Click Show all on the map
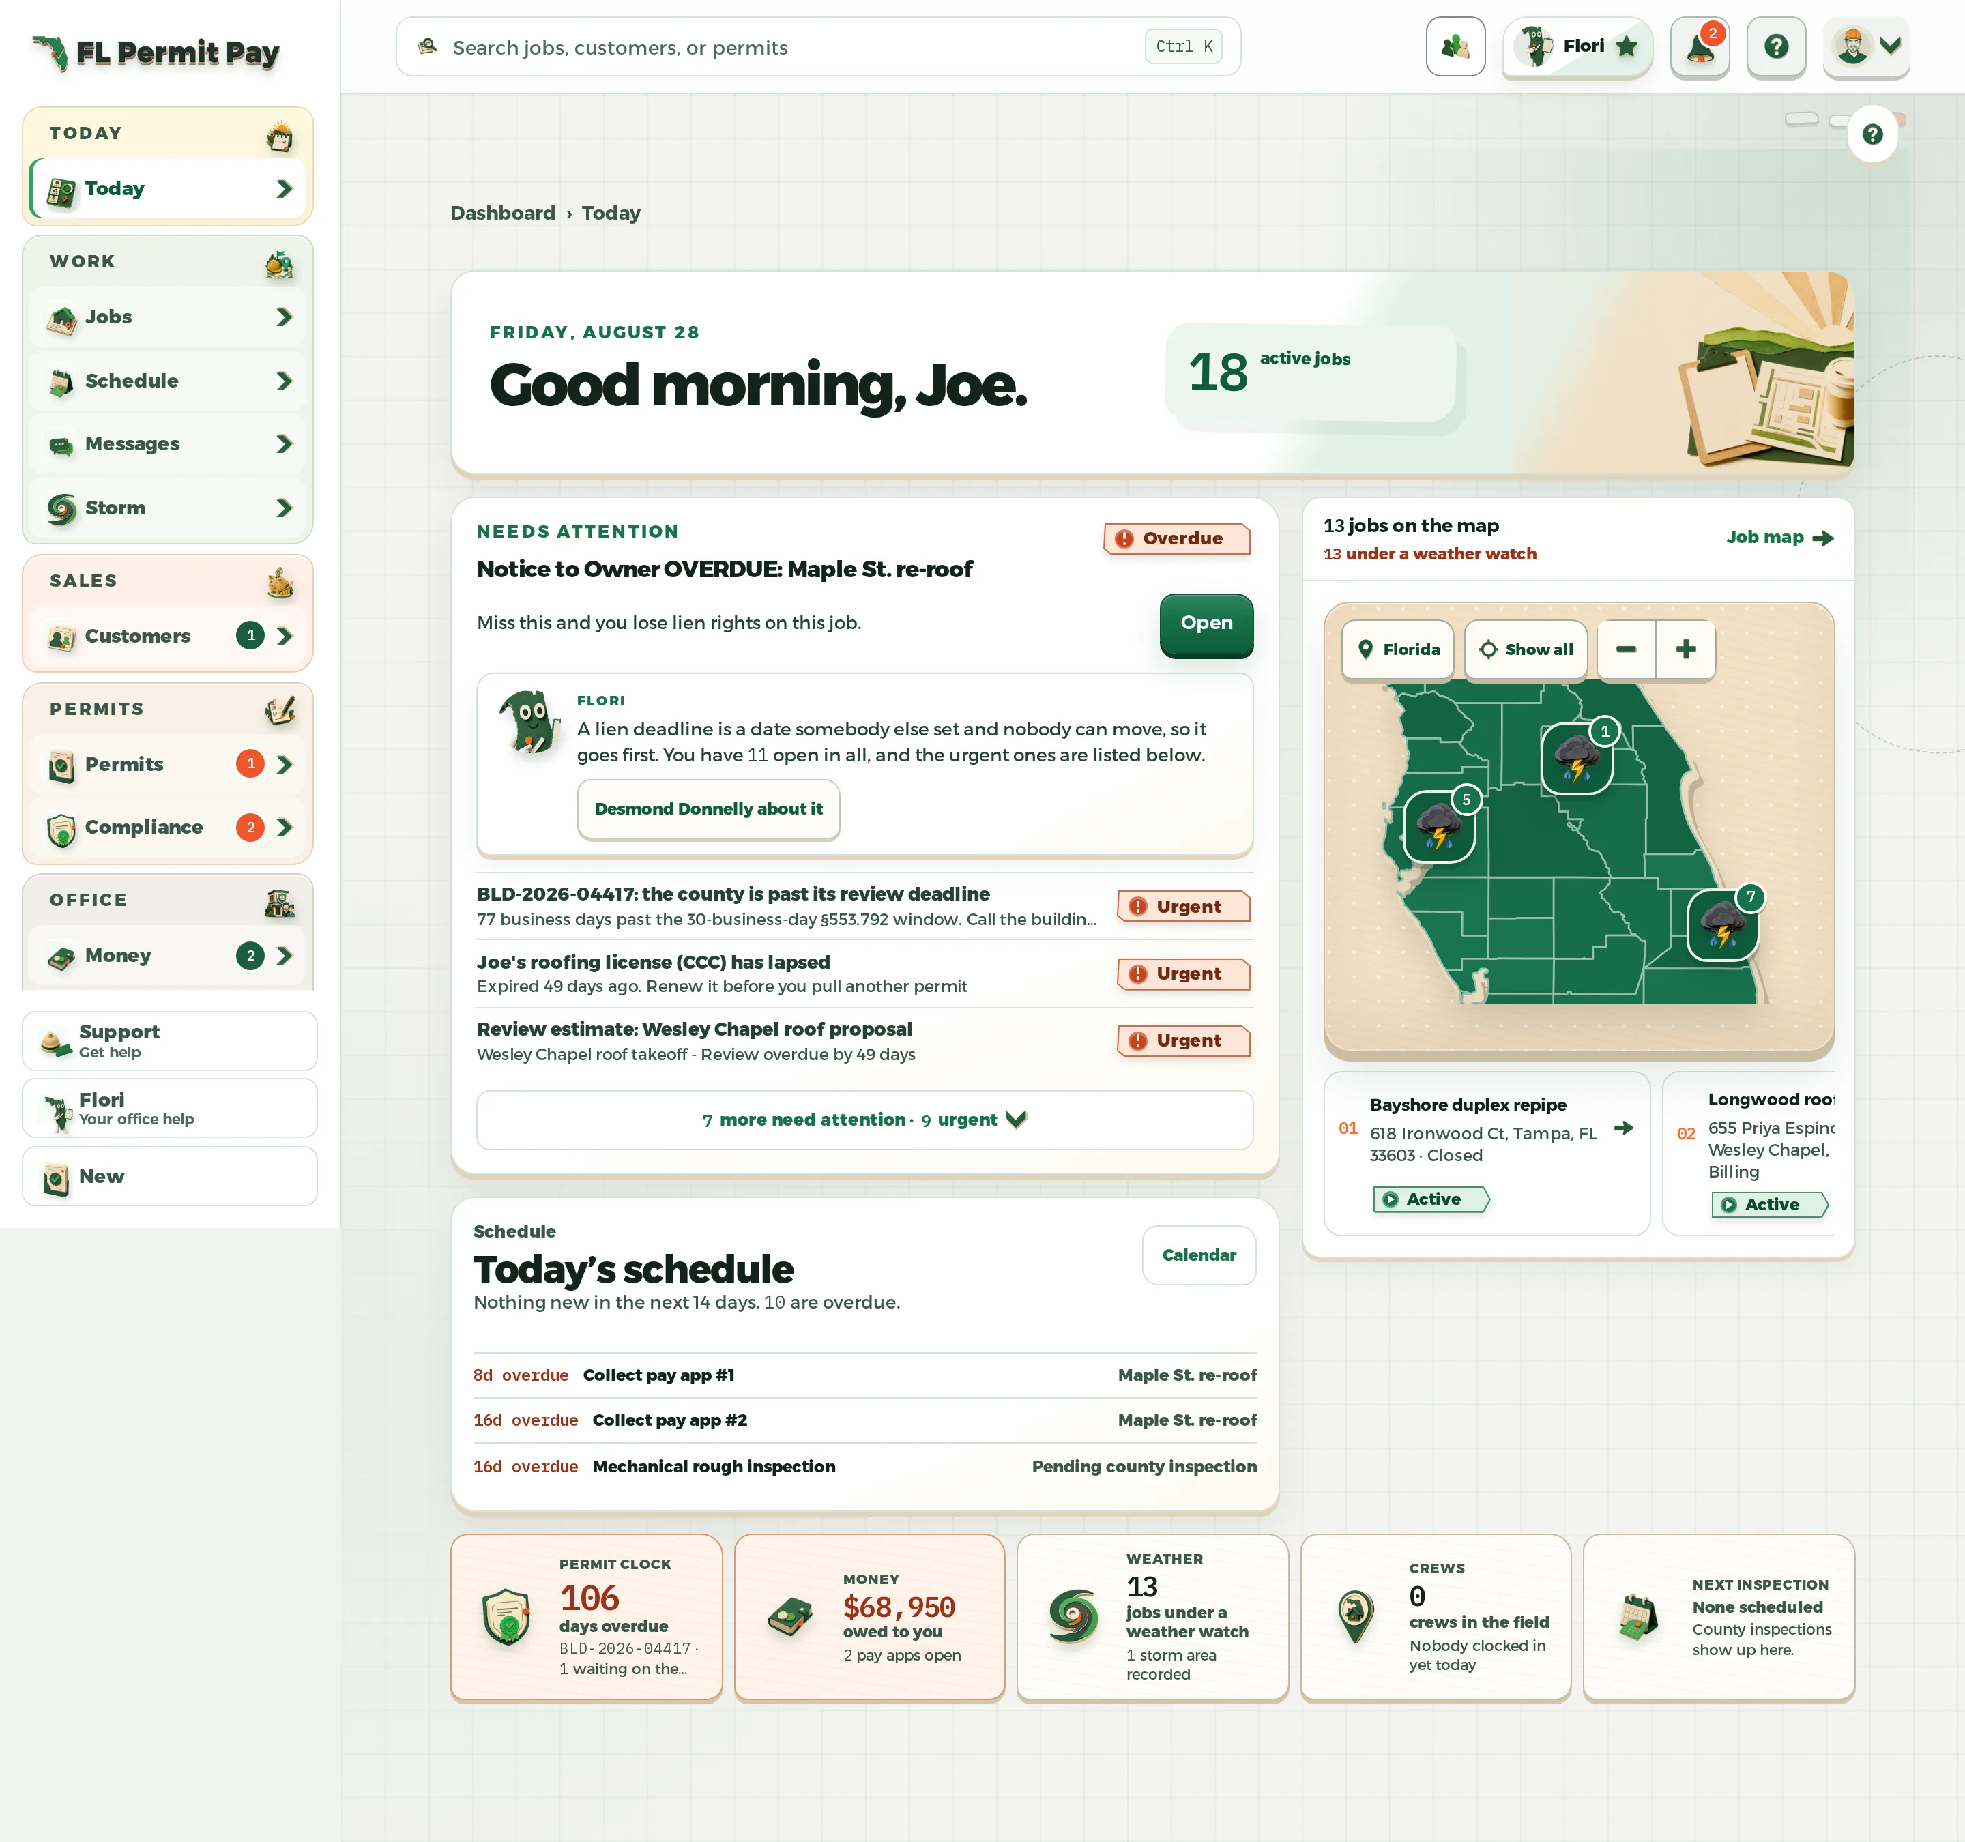The height and width of the screenshot is (1842, 1965). click(1525, 649)
